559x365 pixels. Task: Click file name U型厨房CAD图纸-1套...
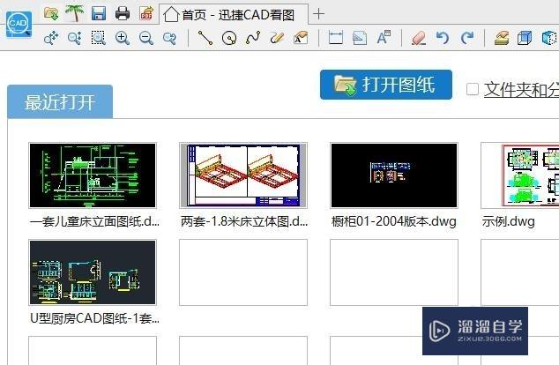point(94,318)
